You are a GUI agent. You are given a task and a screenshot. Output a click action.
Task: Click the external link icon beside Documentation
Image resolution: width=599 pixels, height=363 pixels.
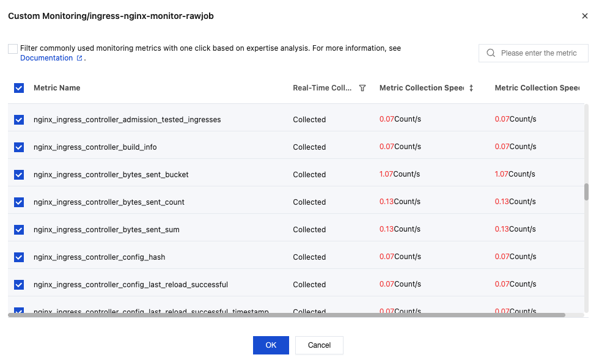tap(79, 58)
